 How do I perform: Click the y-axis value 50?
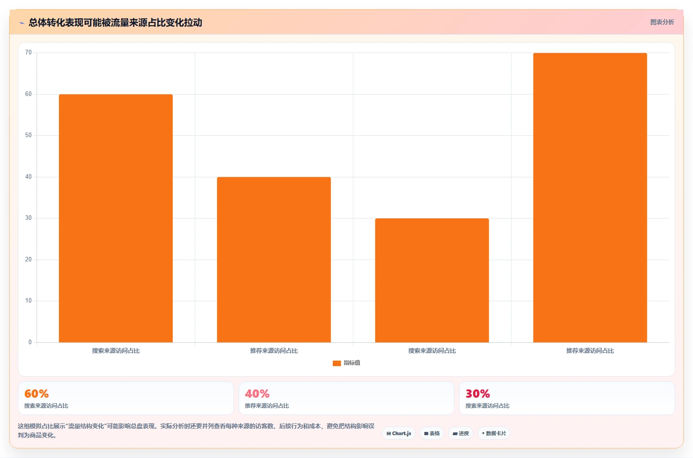[28, 135]
